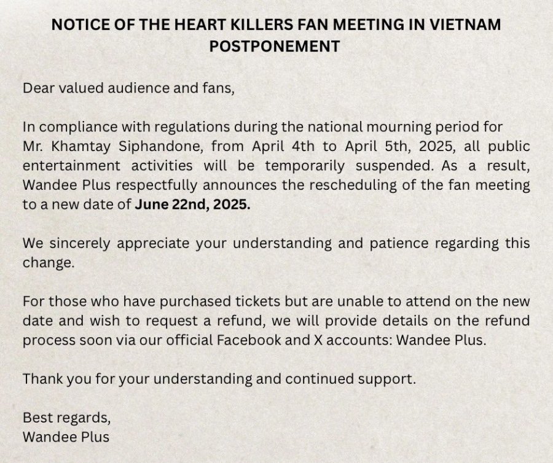Click the word 'change.' ending the paragraph
The image size is (553, 463).
pyautogui.click(x=49, y=263)
